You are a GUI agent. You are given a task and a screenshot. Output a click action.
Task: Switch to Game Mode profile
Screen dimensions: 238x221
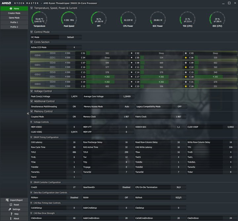pyautogui.click(x=14, y=18)
